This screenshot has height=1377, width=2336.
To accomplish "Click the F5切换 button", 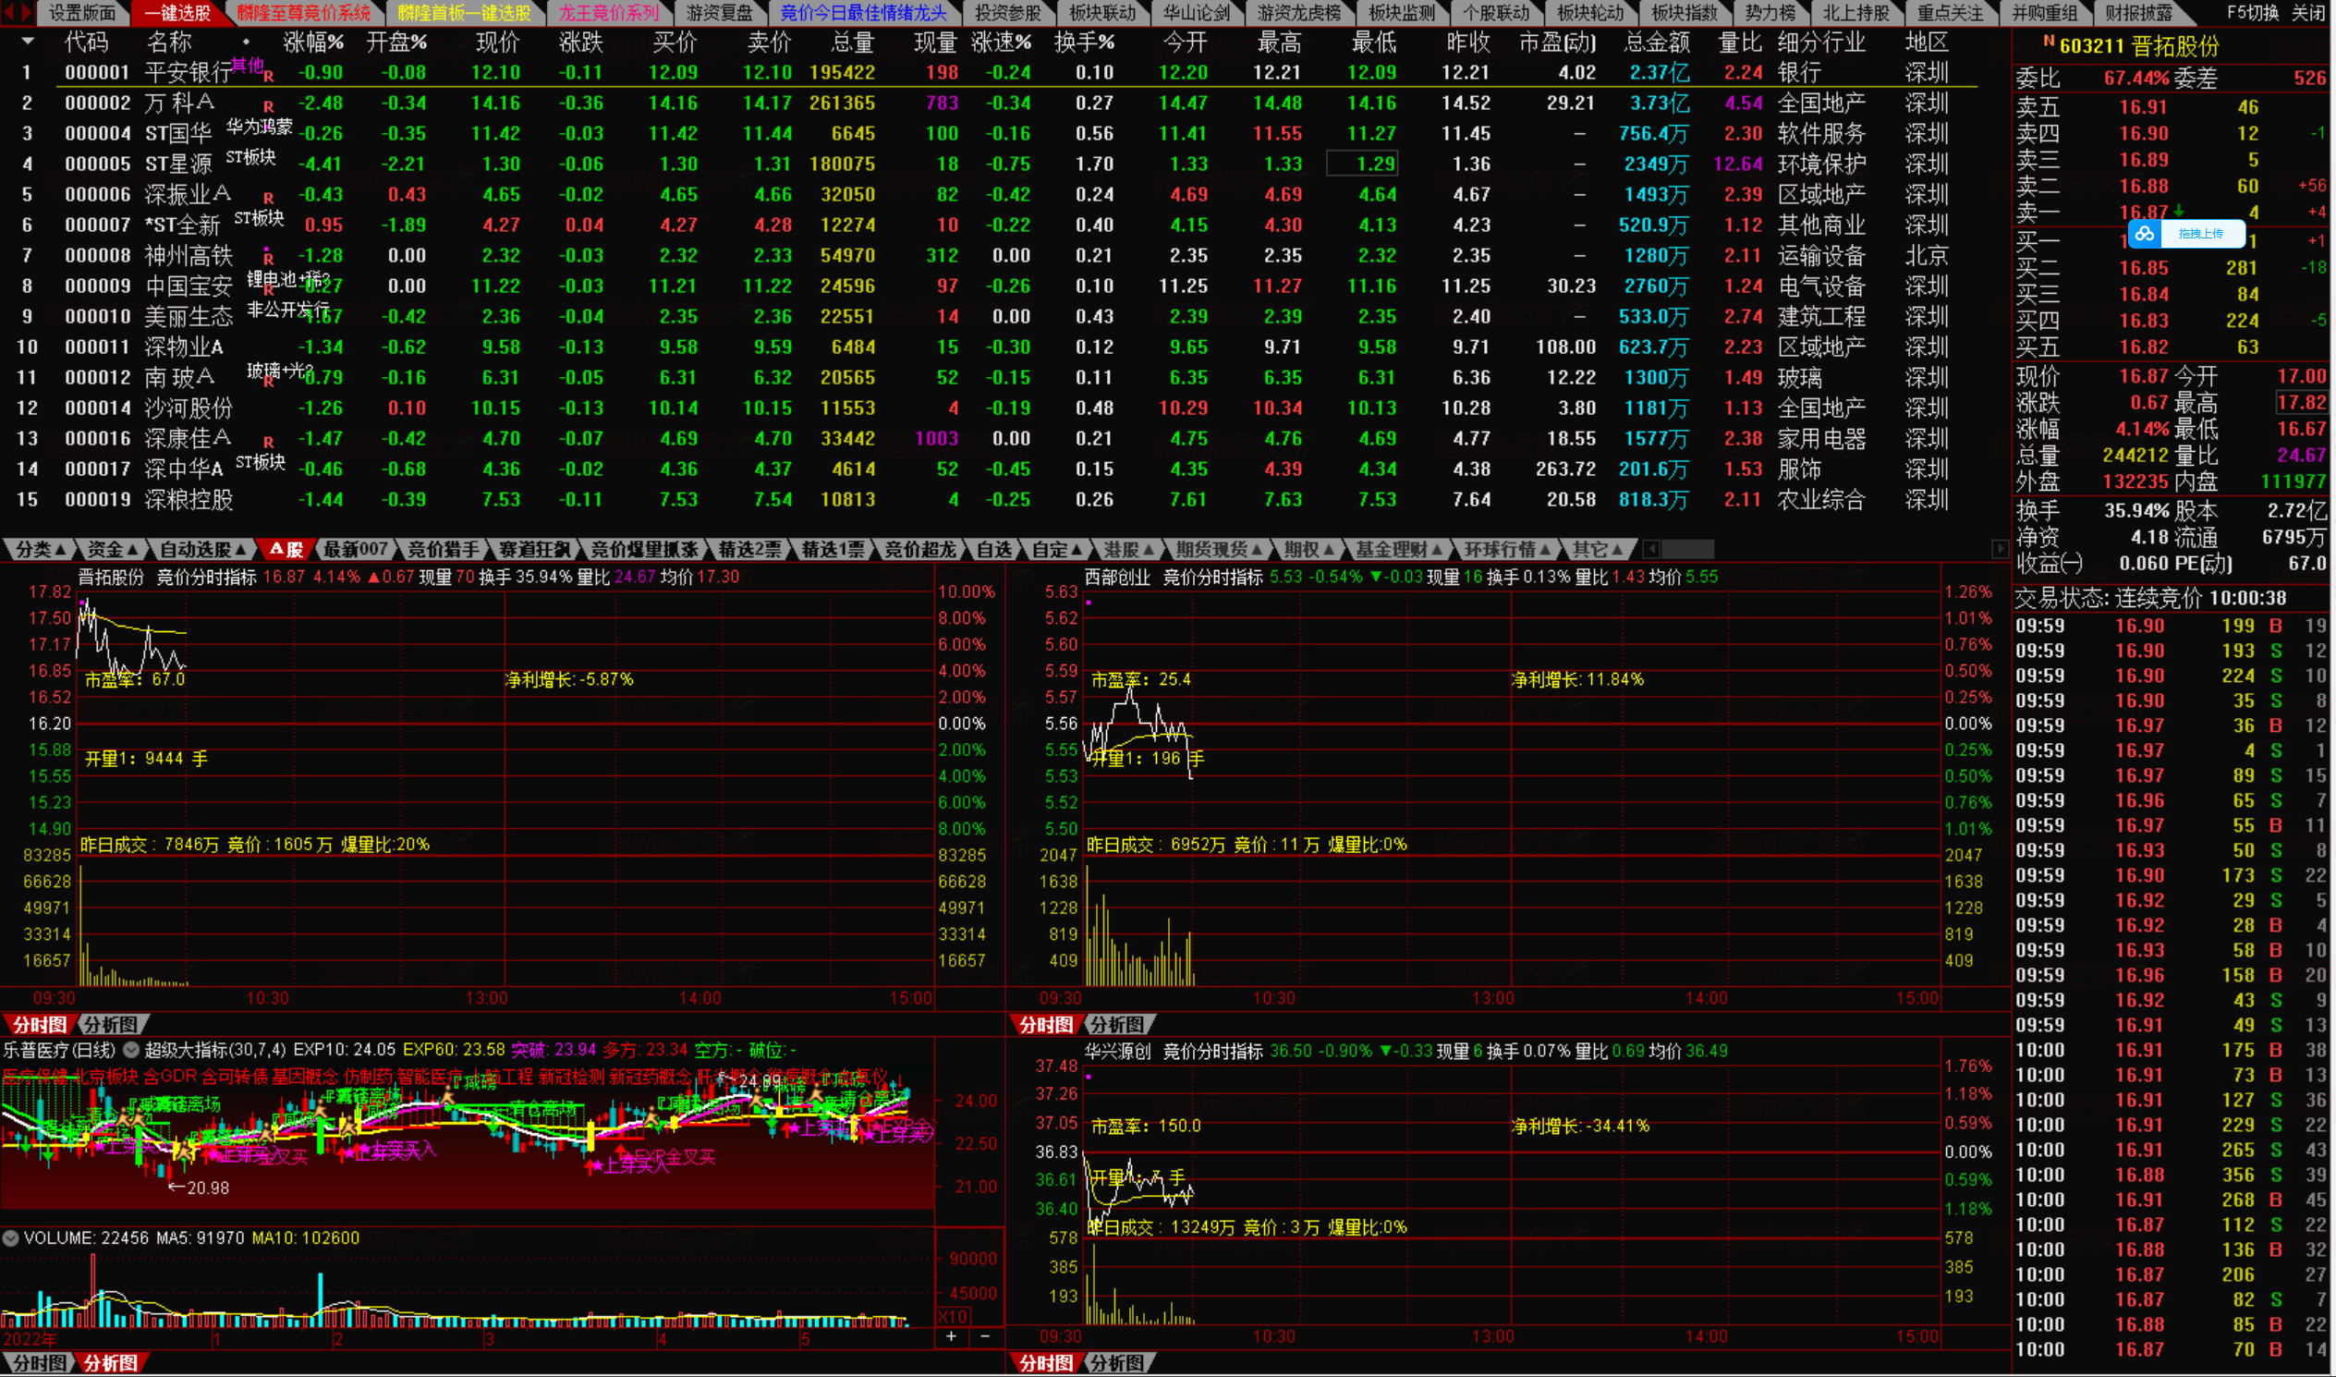I will [2252, 13].
